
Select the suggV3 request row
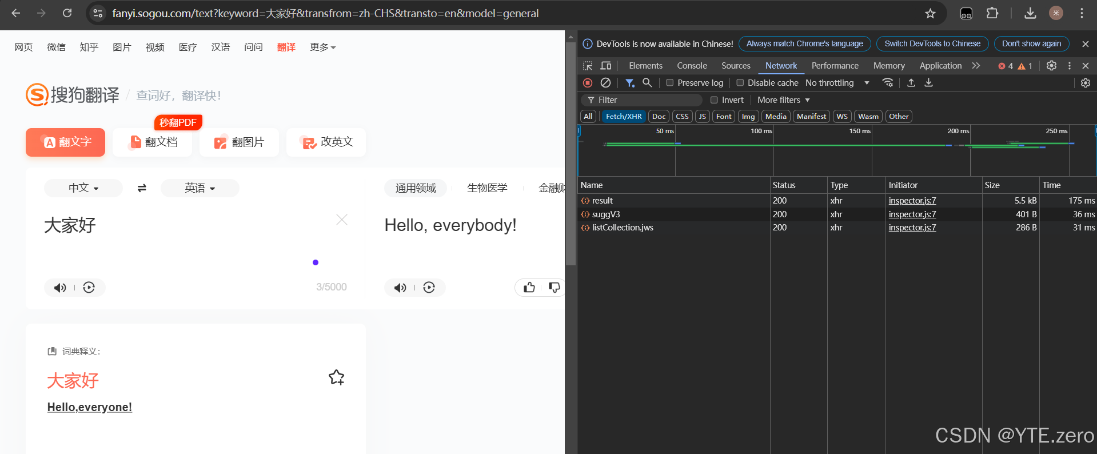click(837, 214)
